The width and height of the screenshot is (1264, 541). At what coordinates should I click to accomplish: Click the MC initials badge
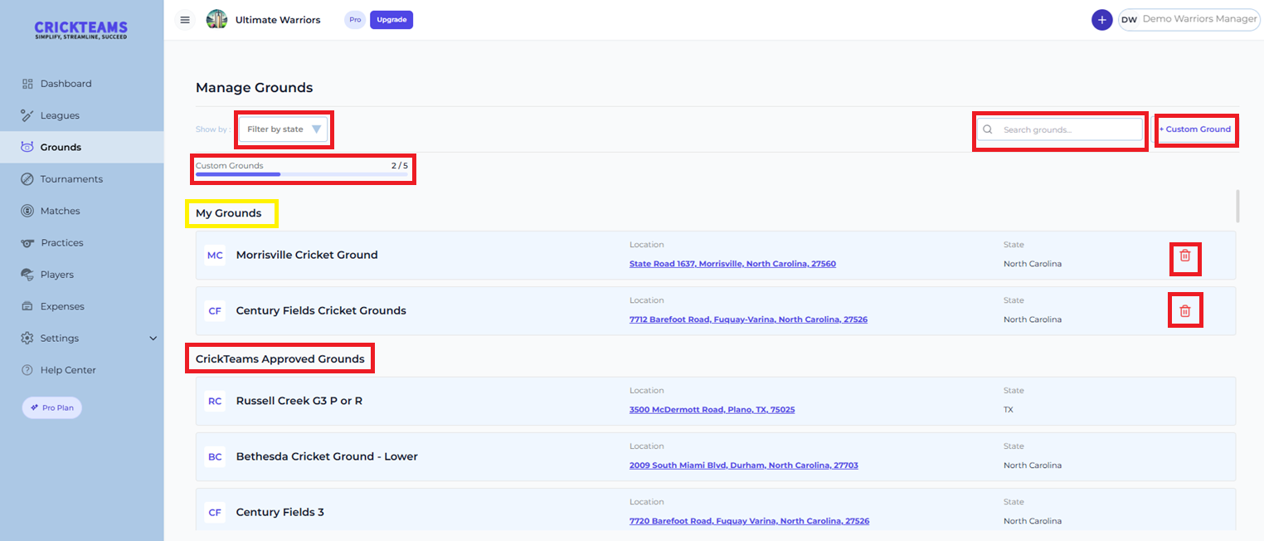coord(215,256)
